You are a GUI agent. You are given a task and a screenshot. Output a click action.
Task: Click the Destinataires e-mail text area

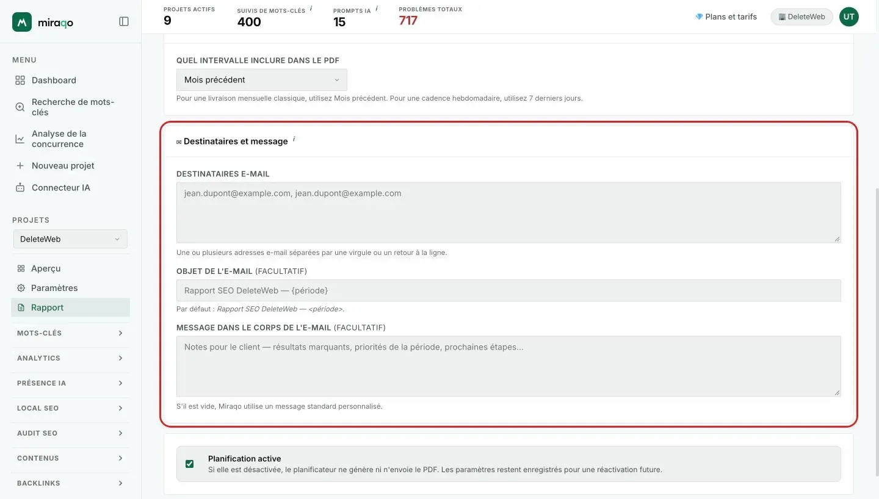(508, 212)
